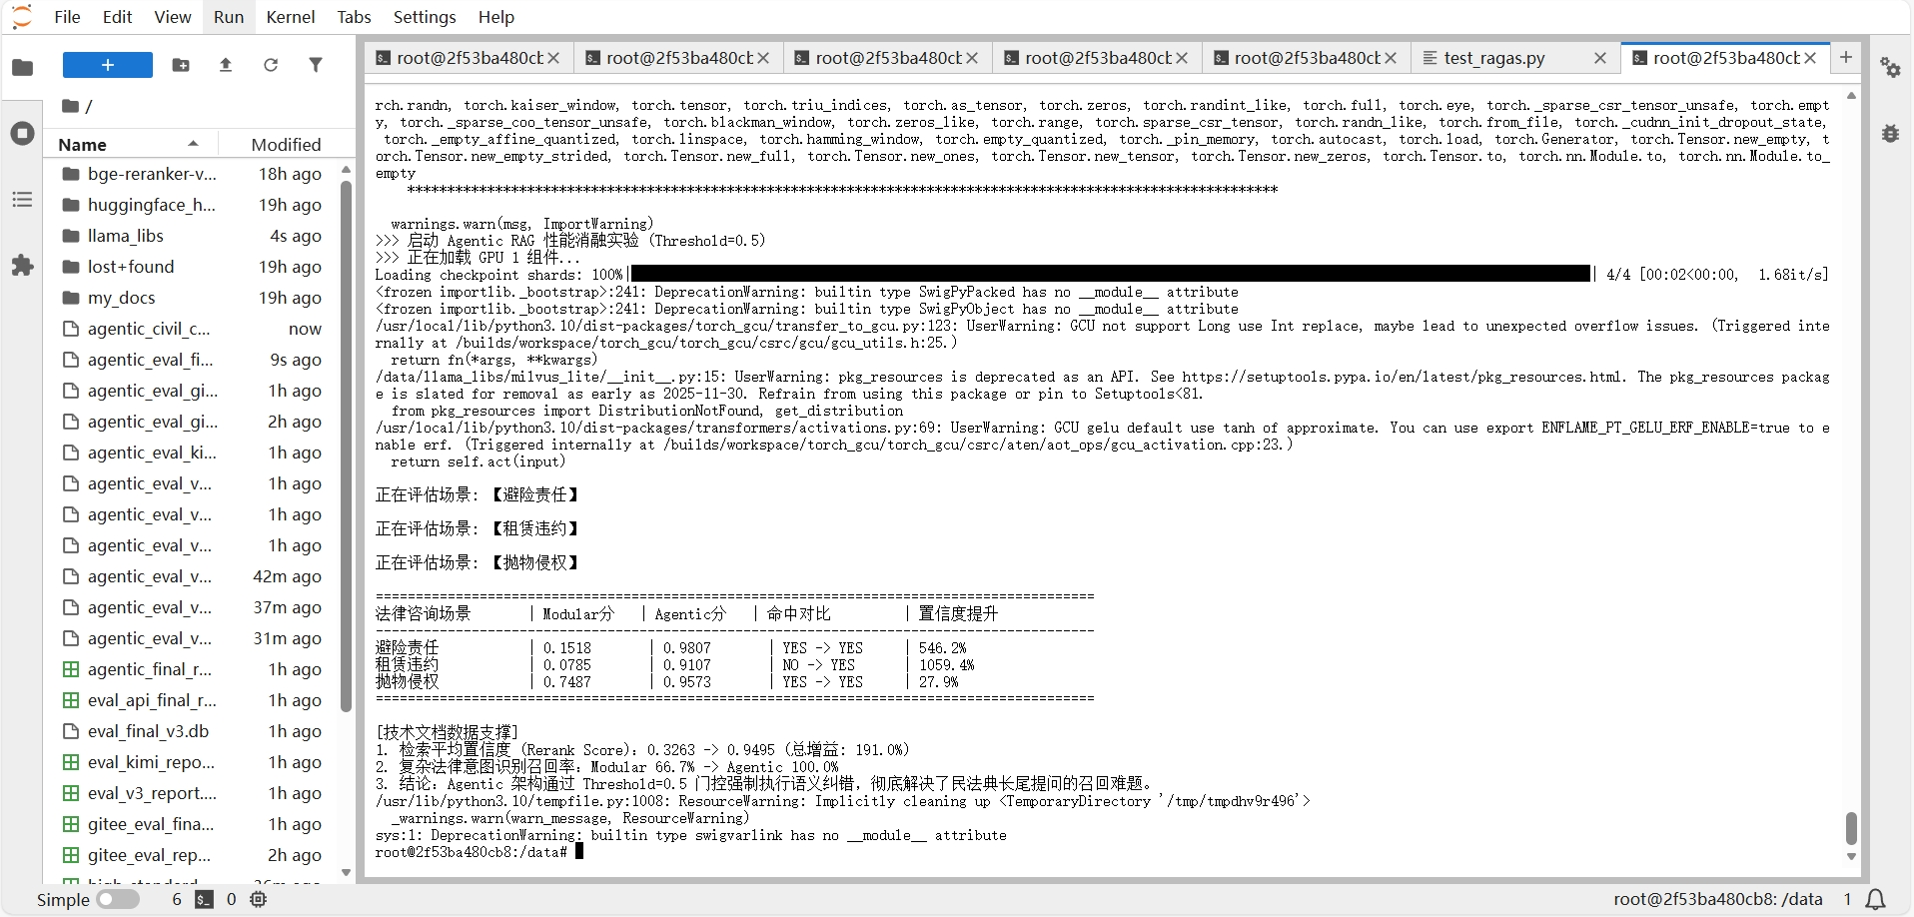Select the agentic_eval_fi... file

[192, 360]
